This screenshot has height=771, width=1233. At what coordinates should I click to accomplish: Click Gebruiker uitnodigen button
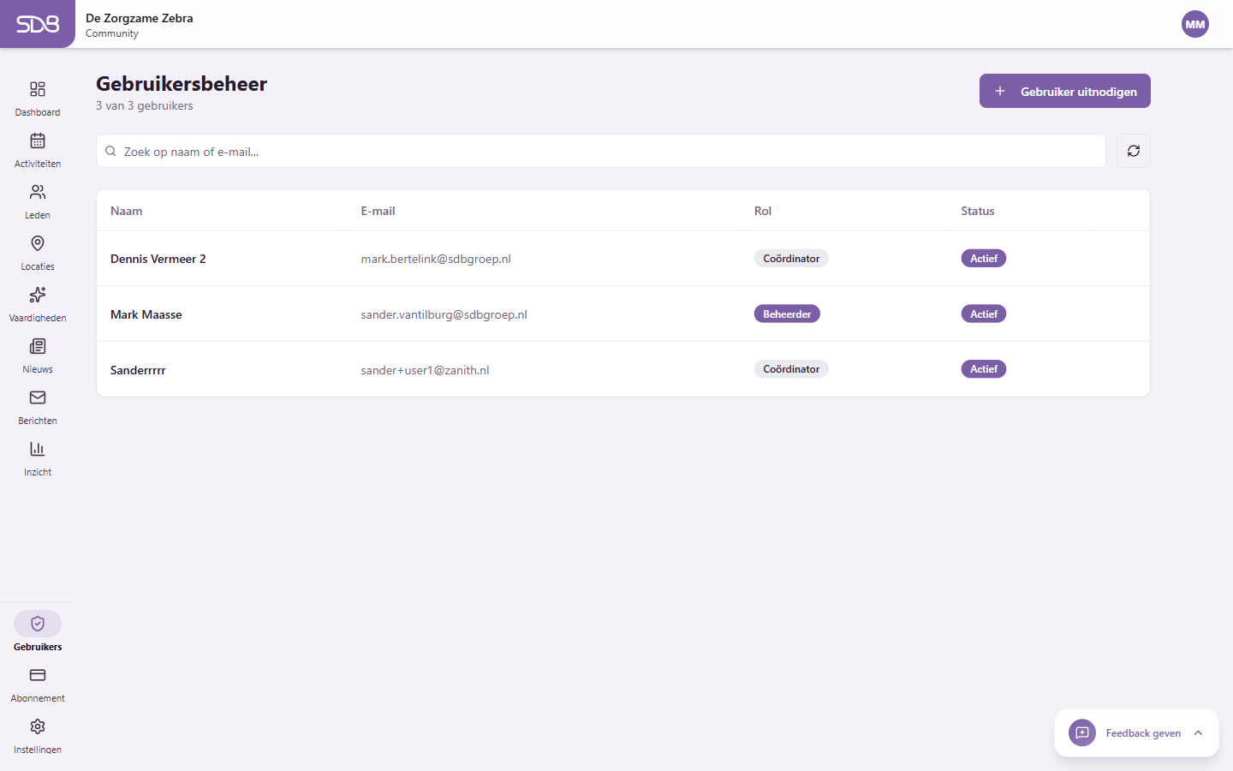[x=1064, y=91]
